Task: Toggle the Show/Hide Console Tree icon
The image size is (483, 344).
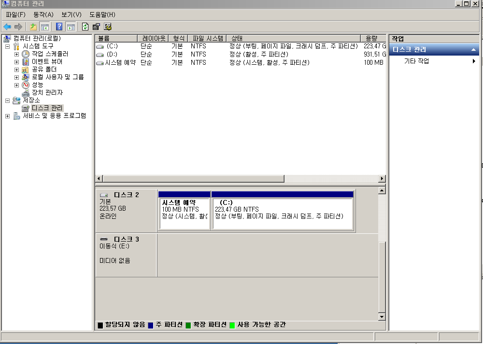Action: coord(44,27)
